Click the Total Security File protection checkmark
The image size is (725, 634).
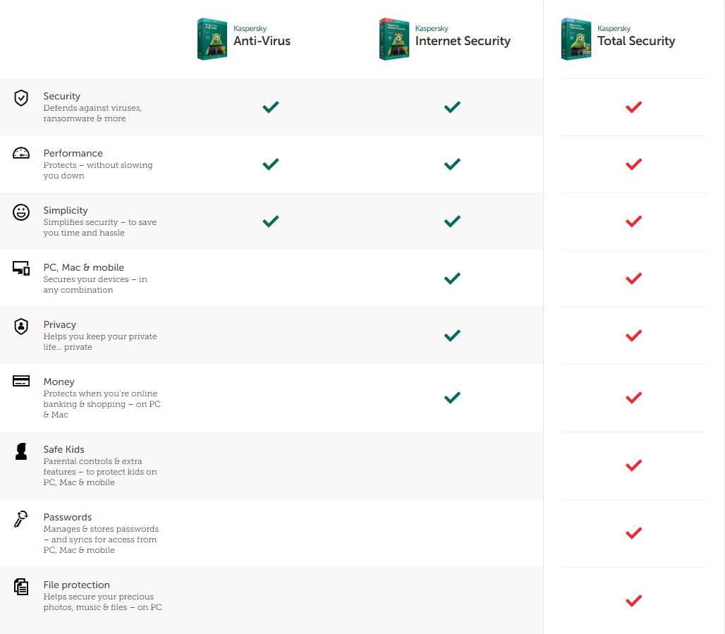coord(633,601)
